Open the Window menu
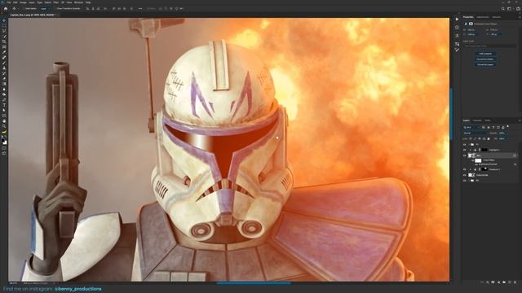Screen dimensions: 522x293 [78, 2]
